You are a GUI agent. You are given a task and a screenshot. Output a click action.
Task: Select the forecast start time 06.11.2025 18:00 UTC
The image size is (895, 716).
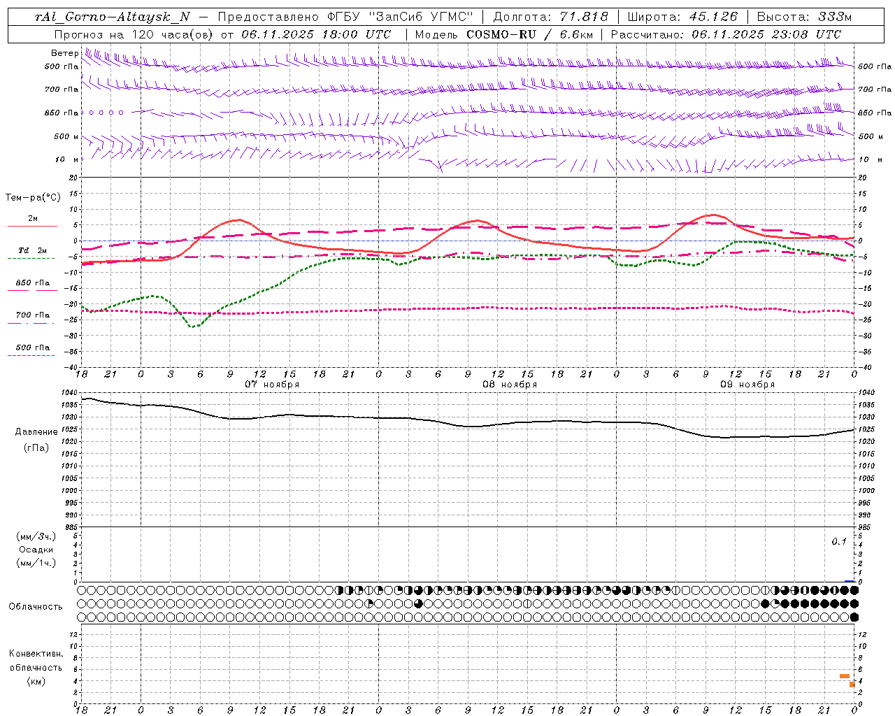pos(316,34)
